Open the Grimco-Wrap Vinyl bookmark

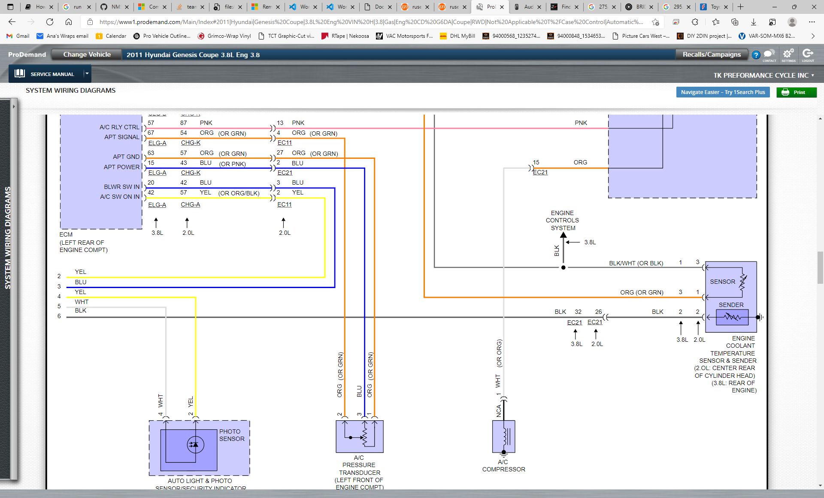tap(224, 36)
